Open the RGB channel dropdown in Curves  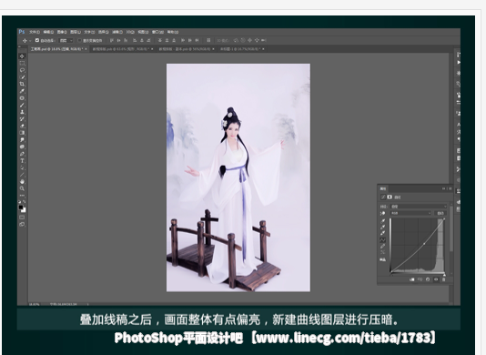click(410, 213)
